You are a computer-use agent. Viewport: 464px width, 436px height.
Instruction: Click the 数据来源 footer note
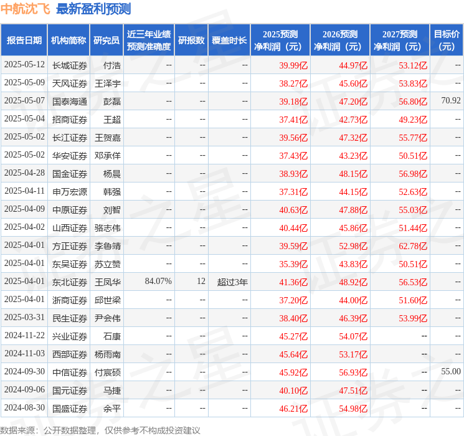pos(100,430)
